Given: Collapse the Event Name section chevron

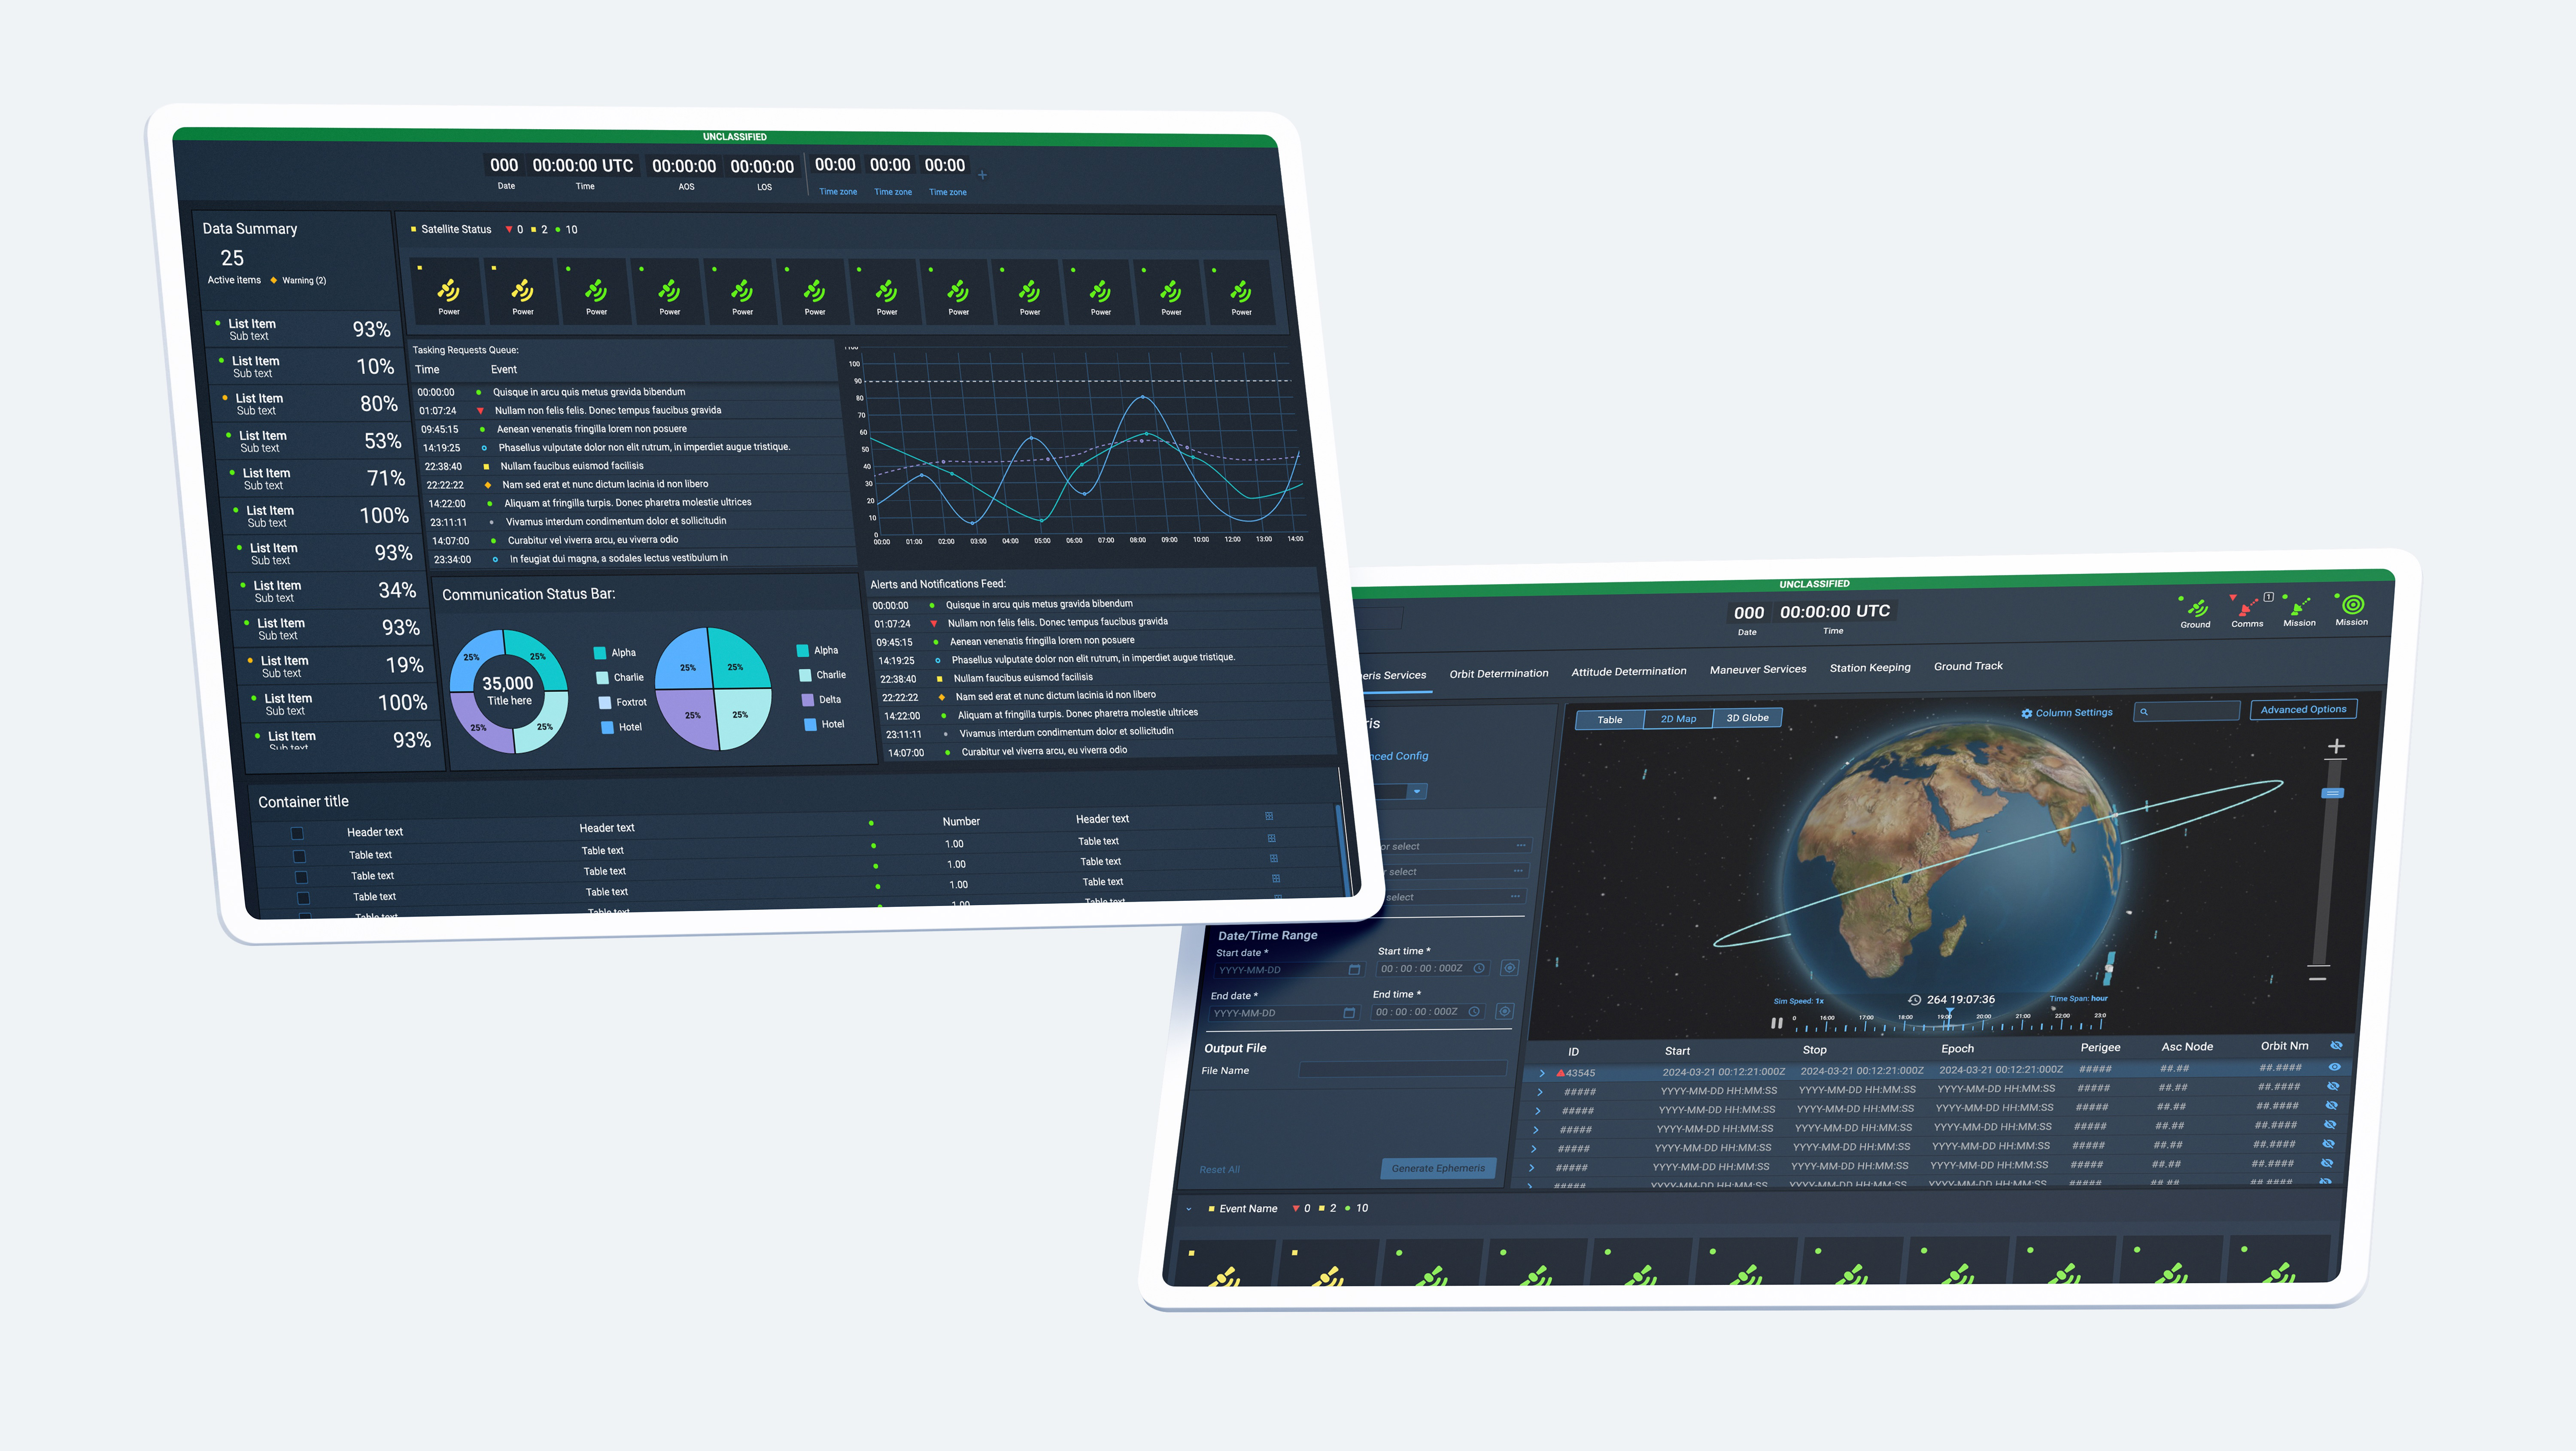Looking at the screenshot, I should (1189, 1209).
